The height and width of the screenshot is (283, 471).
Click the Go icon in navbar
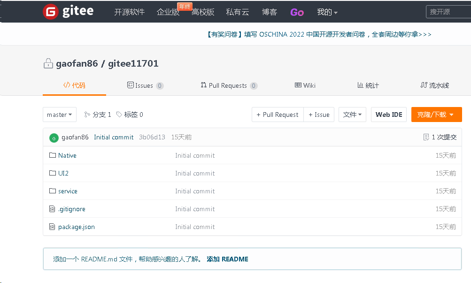297,12
